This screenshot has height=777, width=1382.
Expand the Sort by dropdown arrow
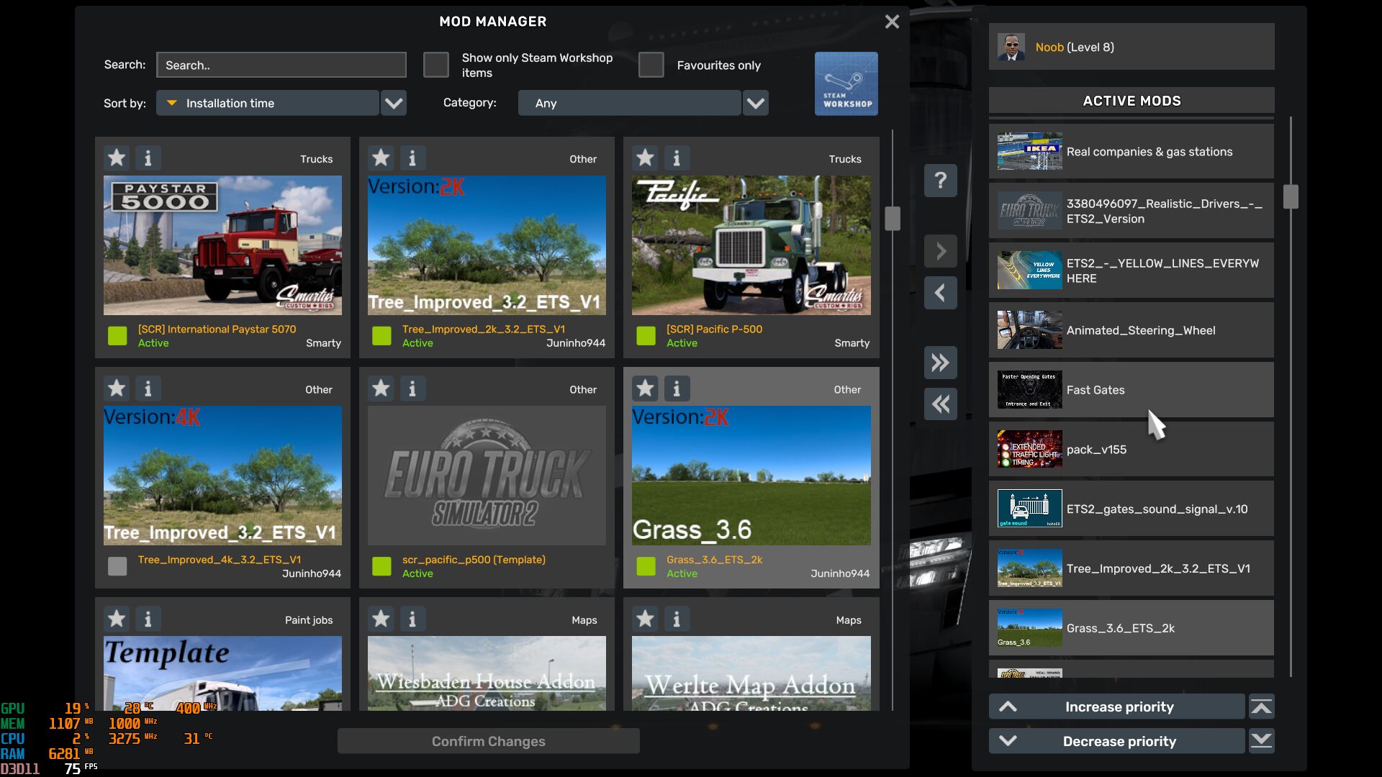click(393, 103)
